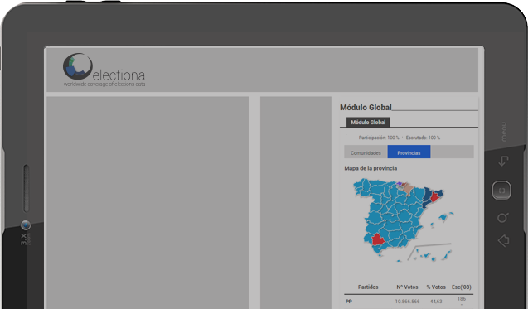Click the PP party row label
Image resolution: width=528 pixels, height=309 pixels.
[x=348, y=302]
